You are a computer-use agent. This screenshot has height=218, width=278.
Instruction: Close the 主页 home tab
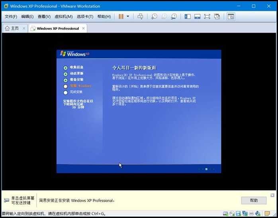(x=24, y=28)
